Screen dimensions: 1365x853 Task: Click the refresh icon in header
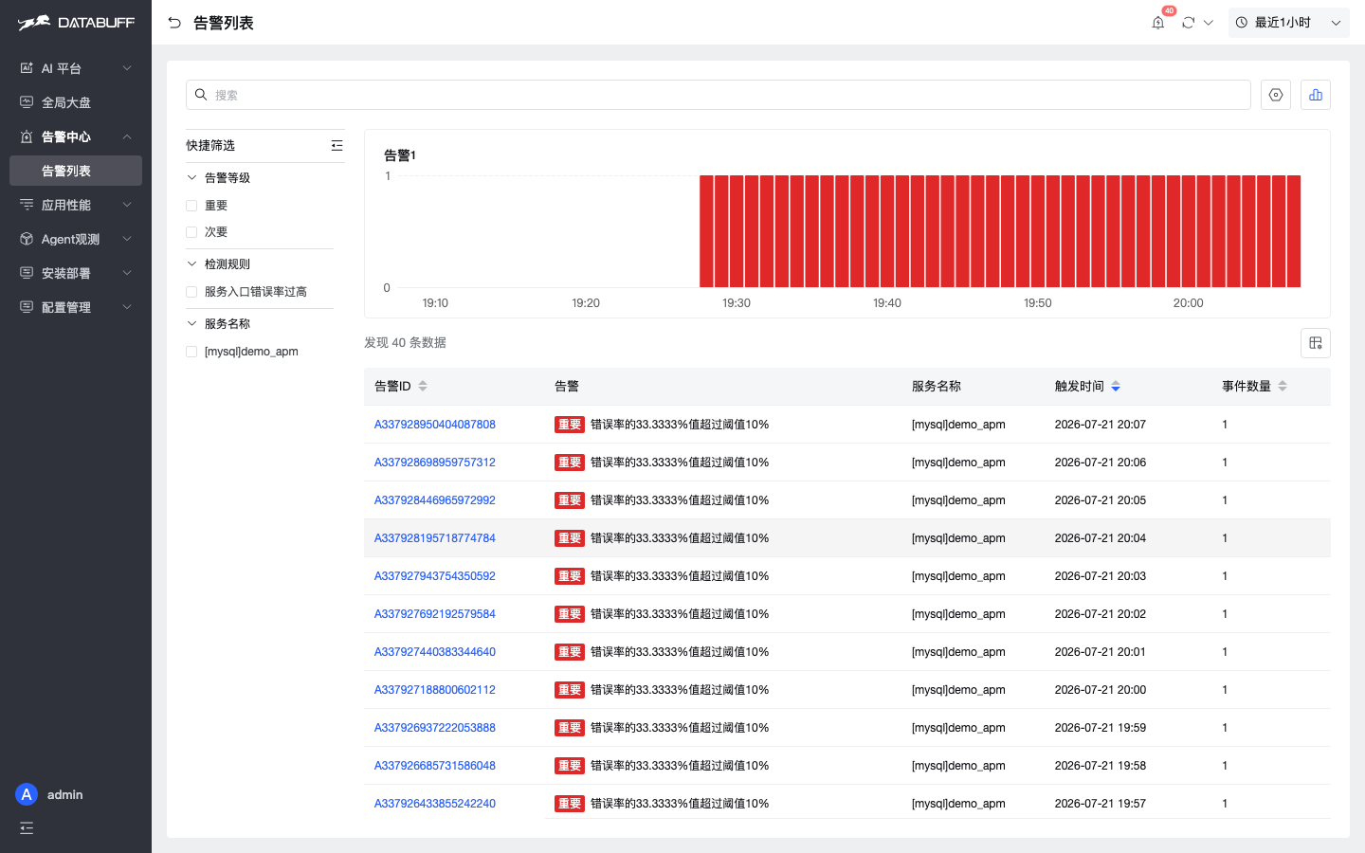[x=1189, y=23]
